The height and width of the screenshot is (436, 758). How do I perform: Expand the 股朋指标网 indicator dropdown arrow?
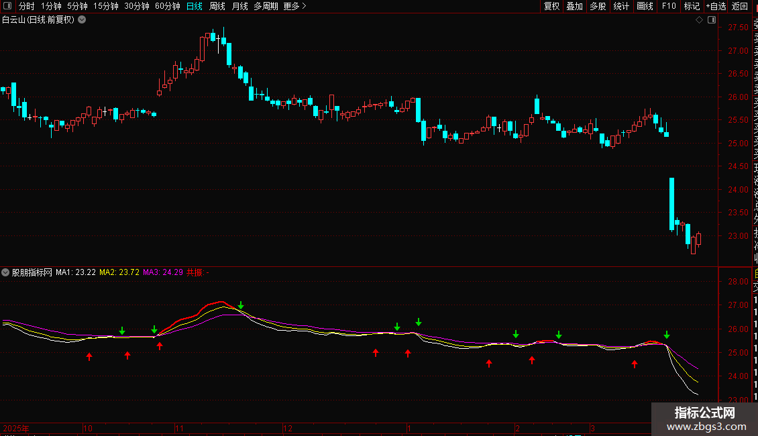point(5,272)
